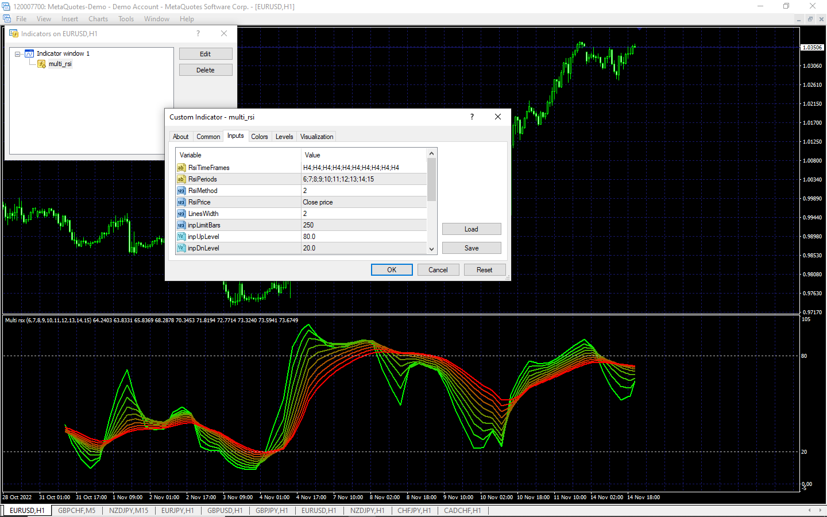Open the Levels tab
827x517 pixels.
click(x=284, y=137)
